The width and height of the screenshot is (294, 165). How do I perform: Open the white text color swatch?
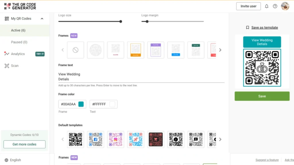[112, 104]
